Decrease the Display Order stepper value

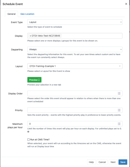[119, 94]
